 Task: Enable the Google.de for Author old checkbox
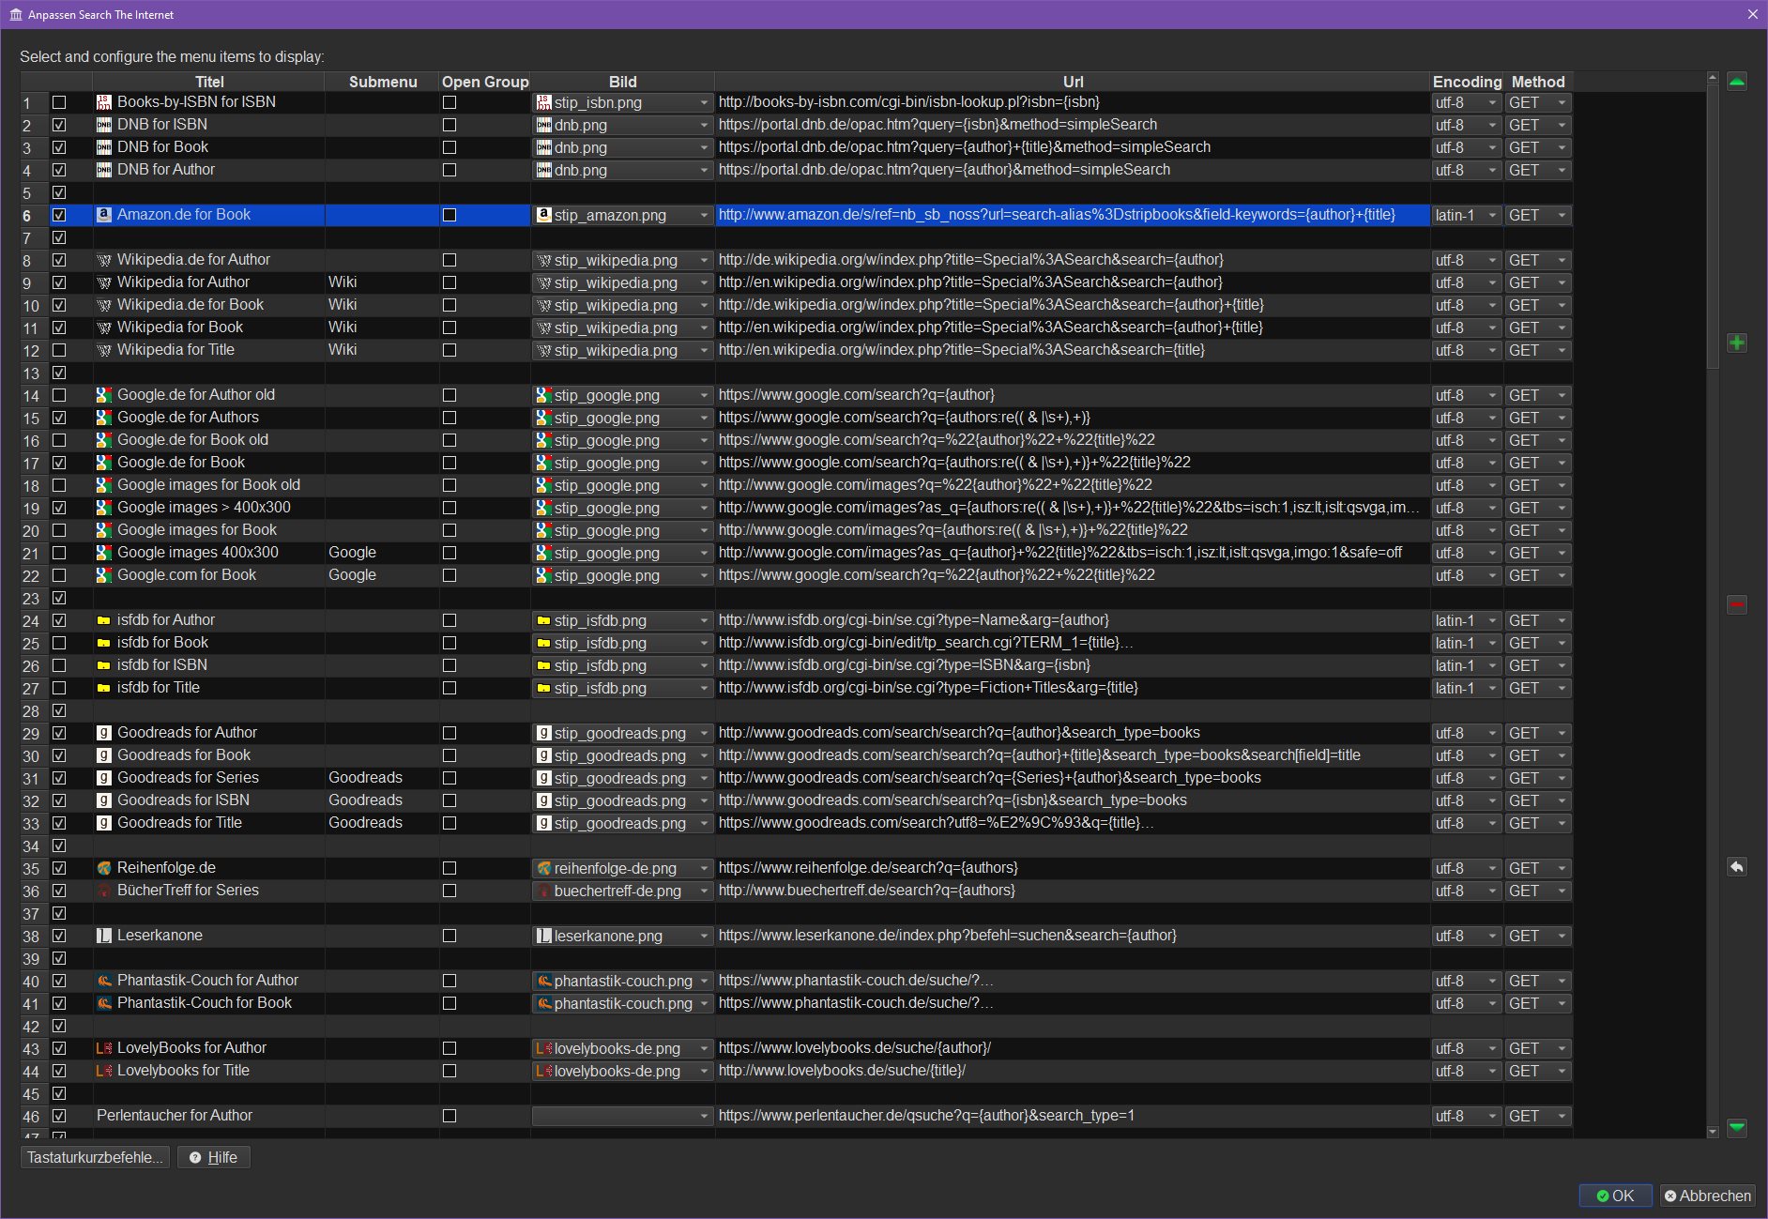click(59, 395)
